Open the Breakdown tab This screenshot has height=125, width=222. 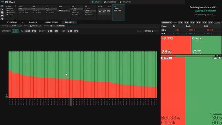point(51,22)
